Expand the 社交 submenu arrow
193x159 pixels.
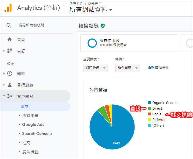click(19, 143)
